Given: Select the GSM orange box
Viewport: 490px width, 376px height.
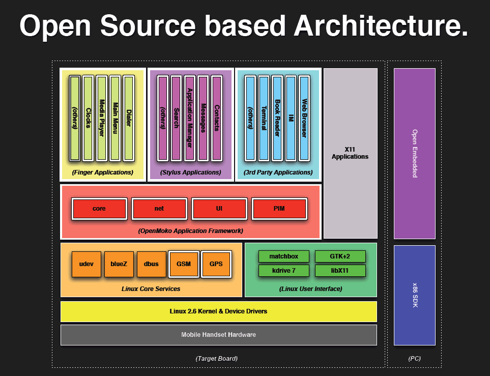Looking at the screenshot, I should click(184, 264).
